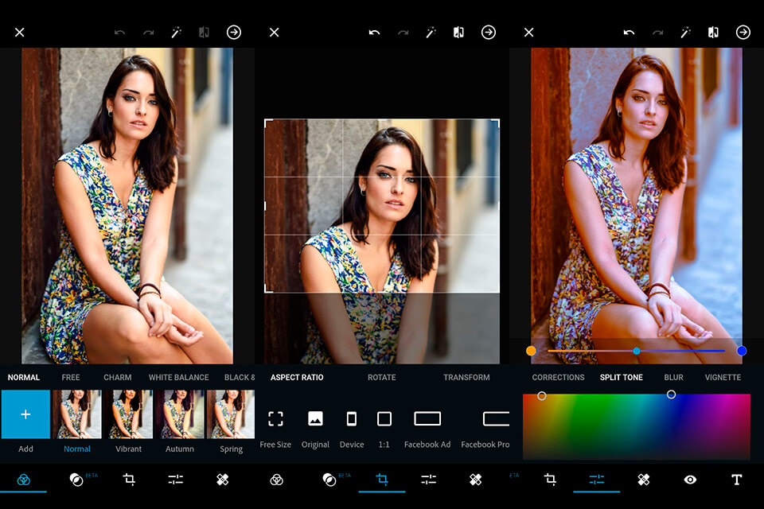This screenshot has height=509, width=764.
Task: Select the Device aspect ratio preset
Action: [x=352, y=419]
